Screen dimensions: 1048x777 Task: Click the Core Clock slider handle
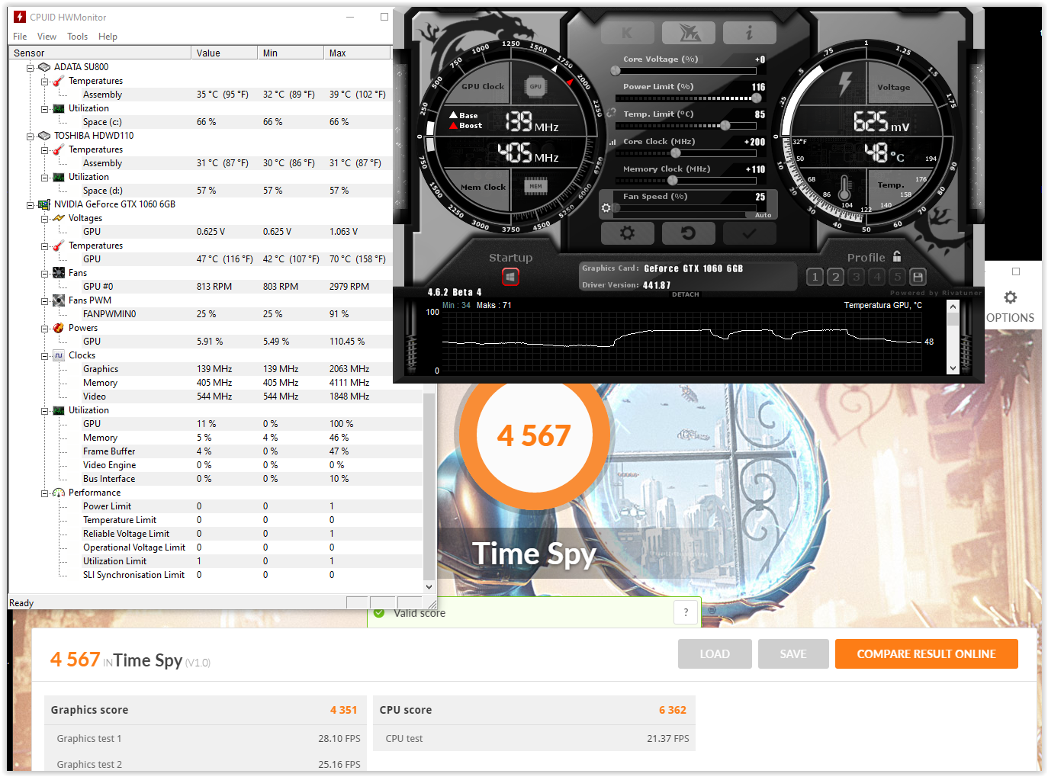tap(675, 153)
